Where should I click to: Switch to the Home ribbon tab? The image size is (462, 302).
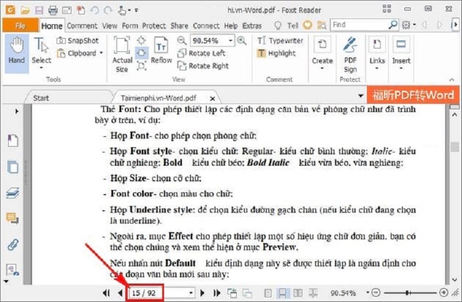52,26
